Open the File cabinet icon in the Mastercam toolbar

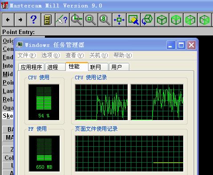pos(48,20)
